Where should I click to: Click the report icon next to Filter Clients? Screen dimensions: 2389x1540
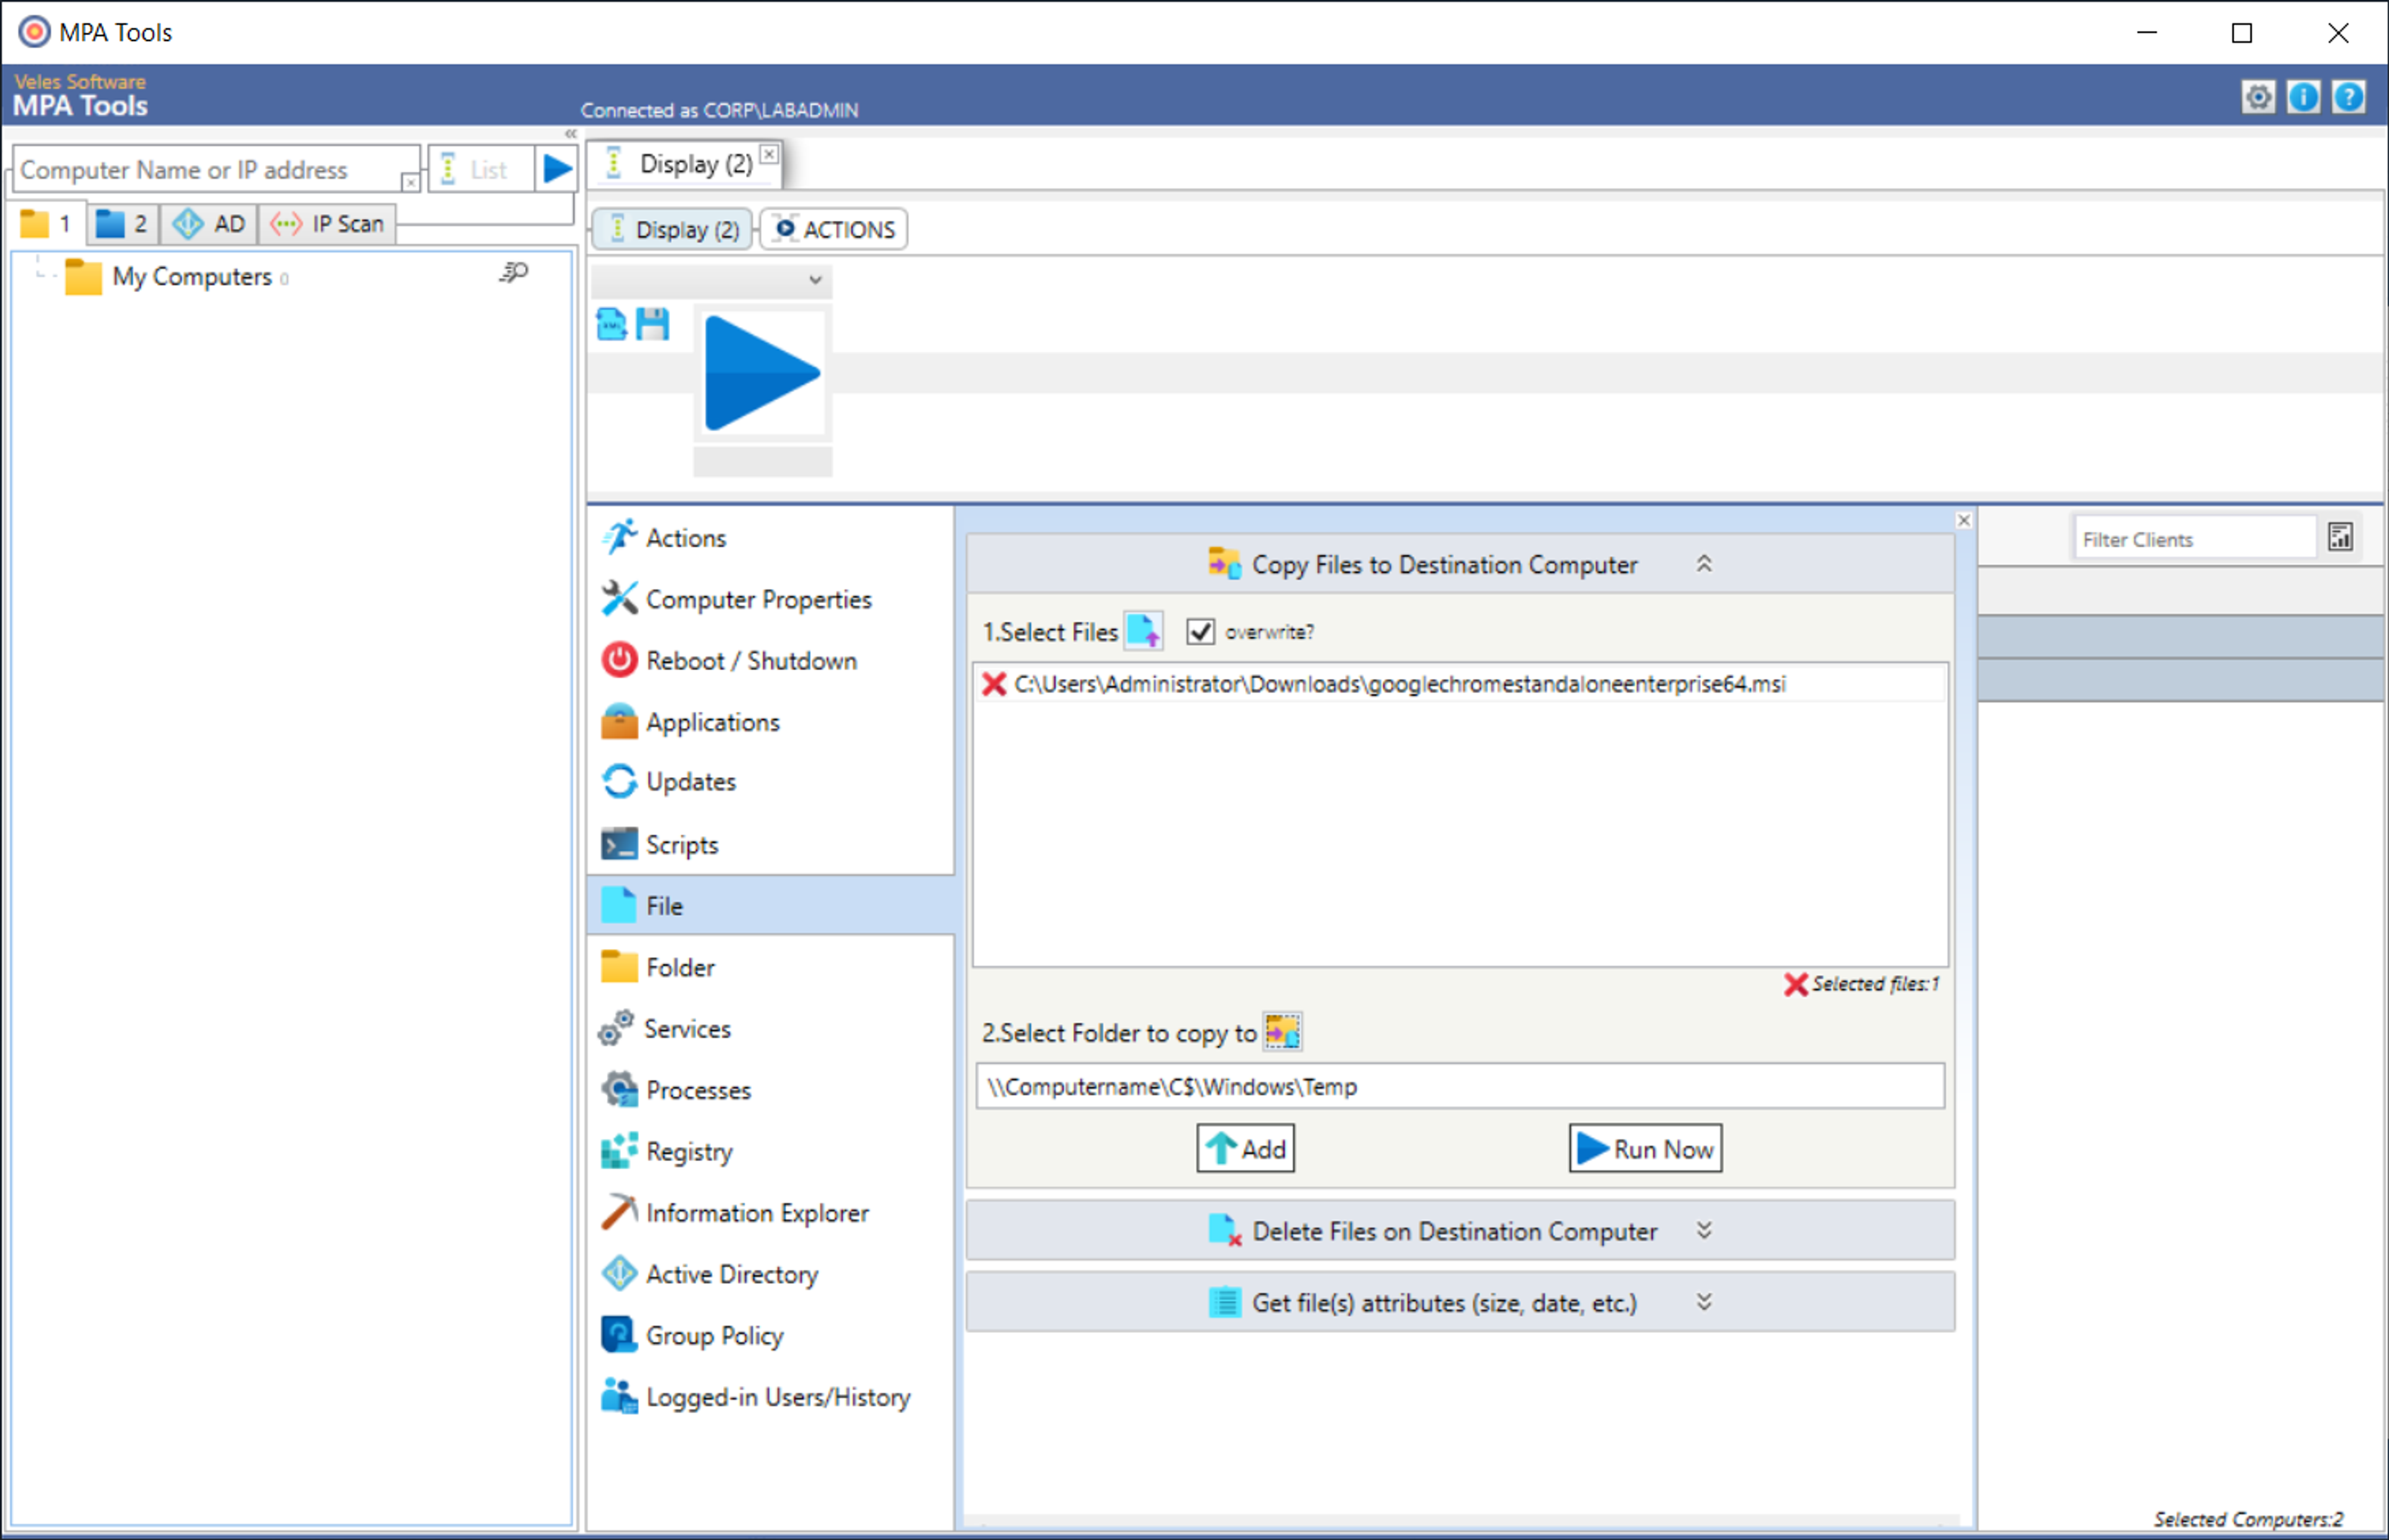(2340, 537)
